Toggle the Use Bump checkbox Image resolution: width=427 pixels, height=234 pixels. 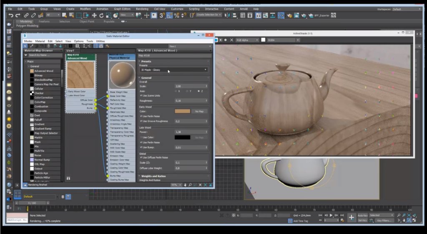pyautogui.click(x=141, y=147)
